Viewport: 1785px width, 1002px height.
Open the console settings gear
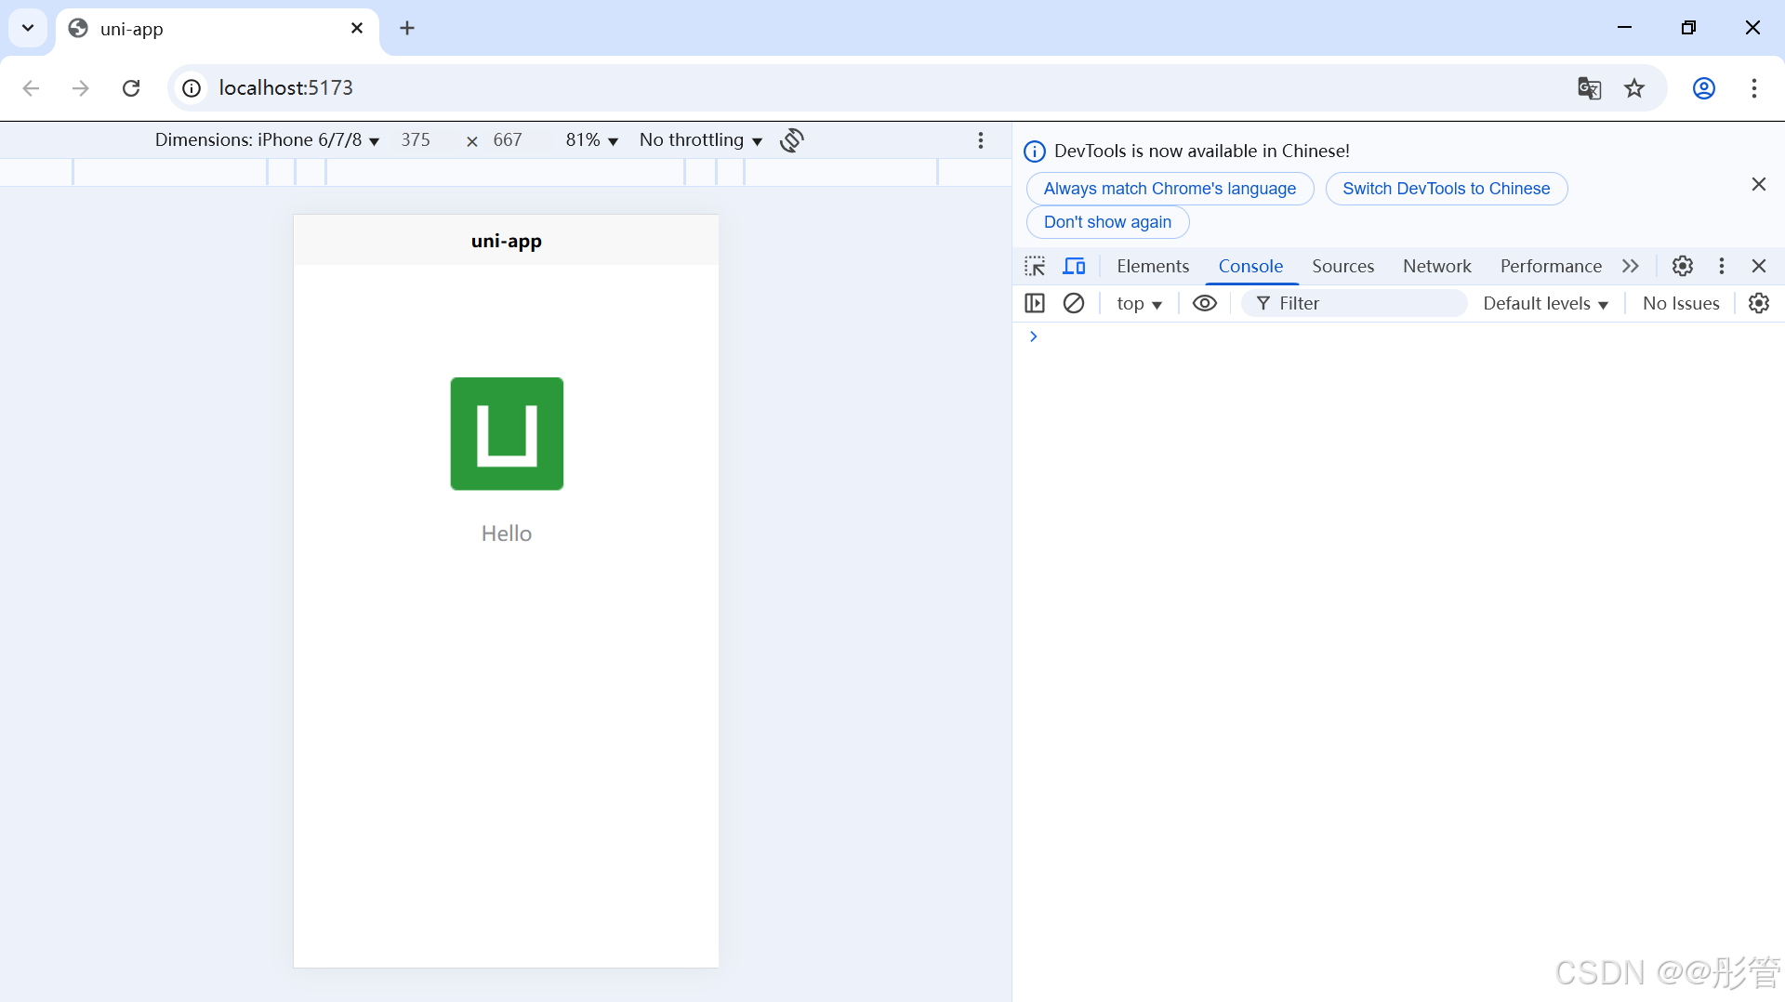1759,303
